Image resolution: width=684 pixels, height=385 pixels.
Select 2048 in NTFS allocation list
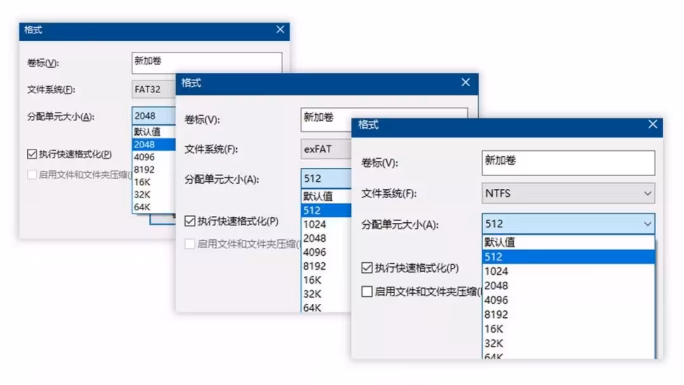(x=568, y=286)
